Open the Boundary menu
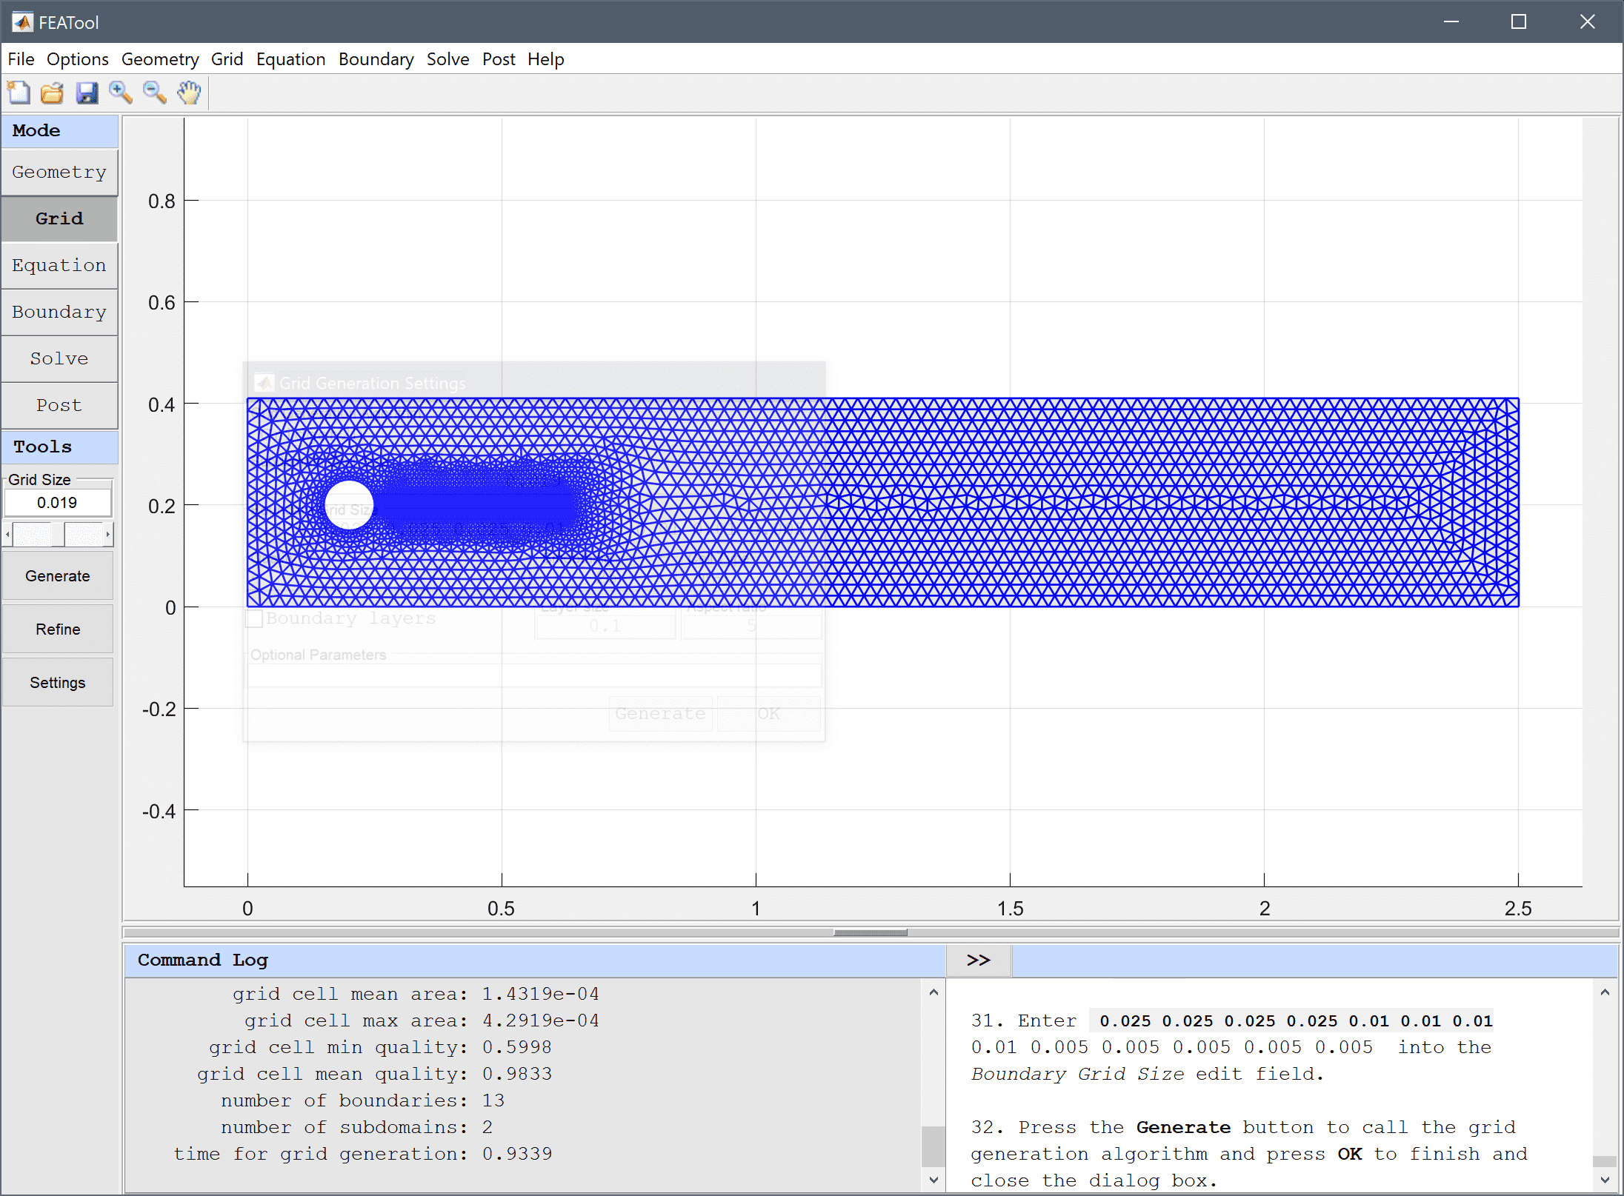The width and height of the screenshot is (1624, 1196). (x=376, y=59)
